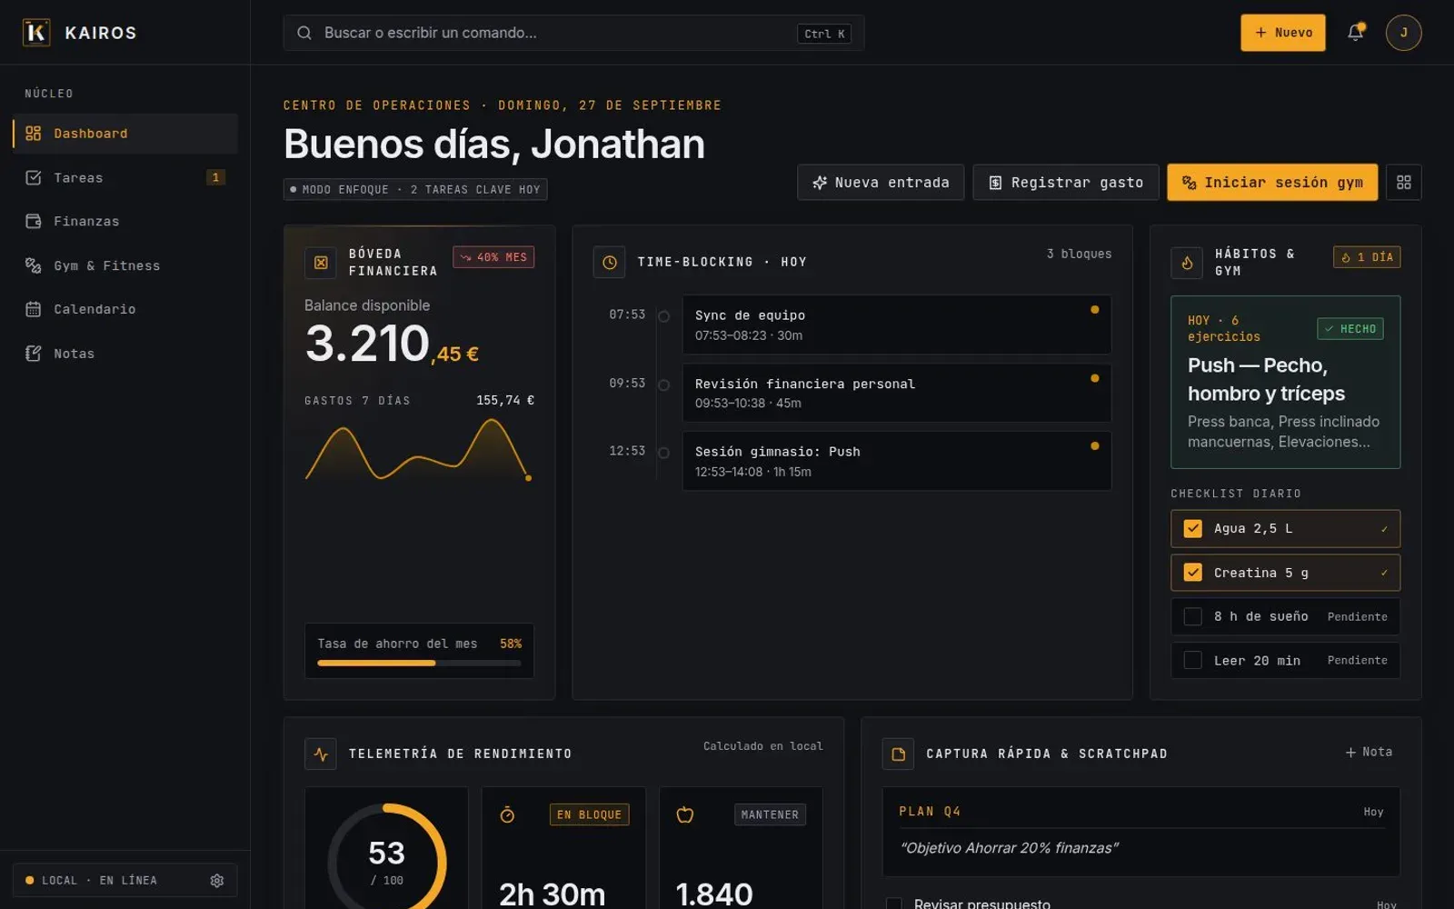
Task: Check the 8 h de sueño checkbox
Action: pyautogui.click(x=1193, y=616)
